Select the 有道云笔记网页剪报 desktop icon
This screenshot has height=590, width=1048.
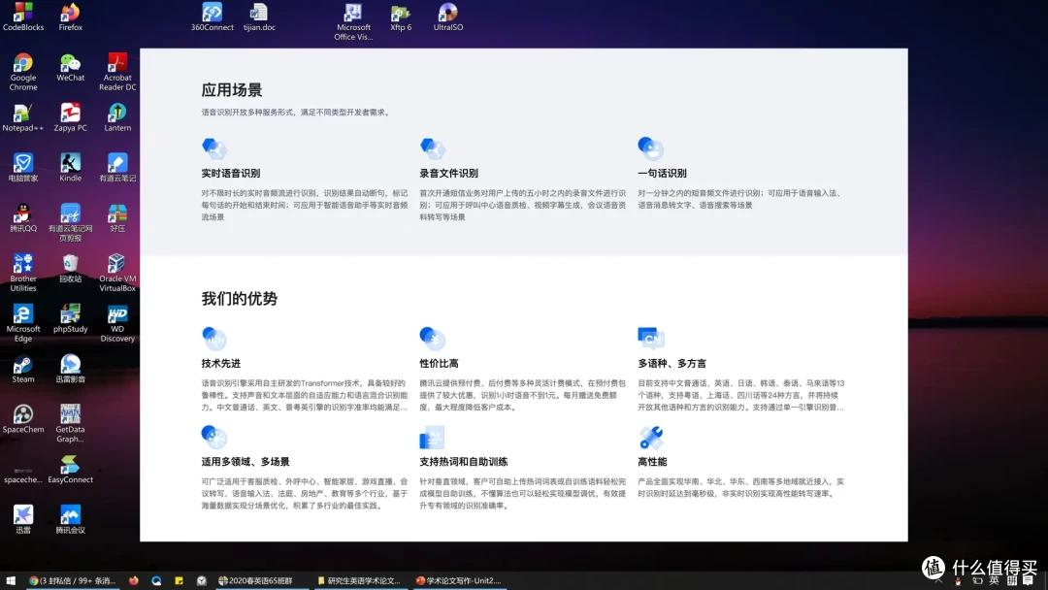(70, 222)
